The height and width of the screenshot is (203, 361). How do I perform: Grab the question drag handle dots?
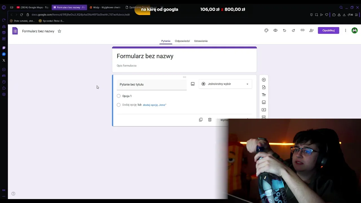(184, 77)
